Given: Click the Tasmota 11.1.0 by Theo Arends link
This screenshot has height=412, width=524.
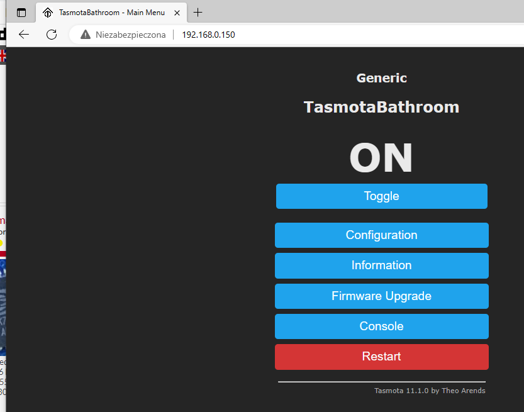Looking at the screenshot, I should pyautogui.click(x=430, y=391).
